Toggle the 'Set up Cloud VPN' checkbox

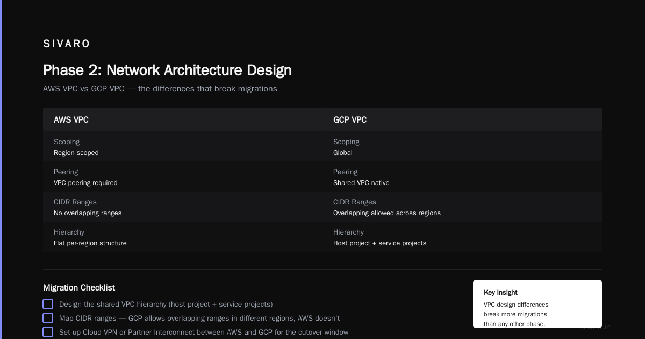click(x=48, y=332)
